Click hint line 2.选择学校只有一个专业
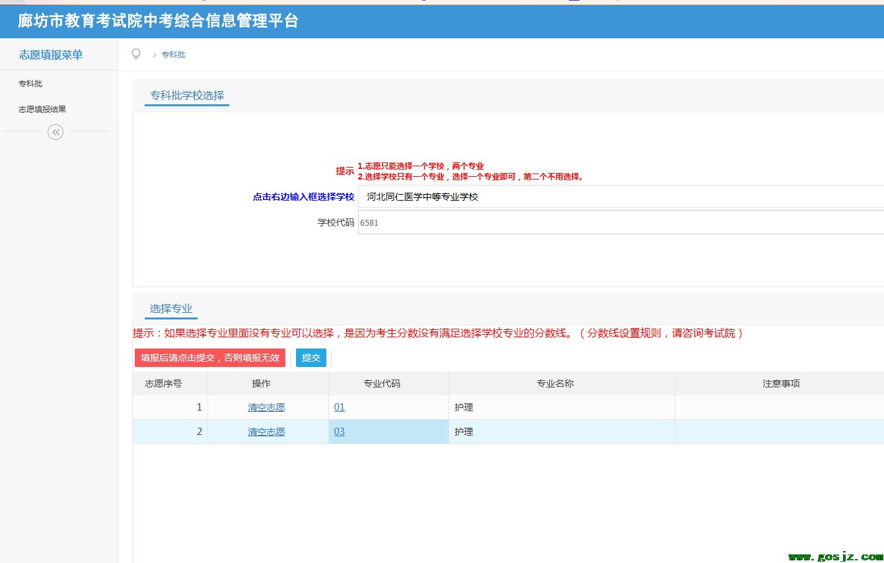 [x=470, y=177]
